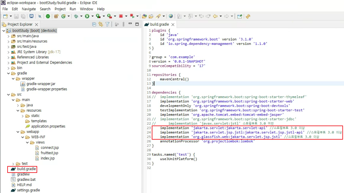Click the Next Annotation icon
The width and height of the screenshot is (344, 193).
click(x=179, y=16)
